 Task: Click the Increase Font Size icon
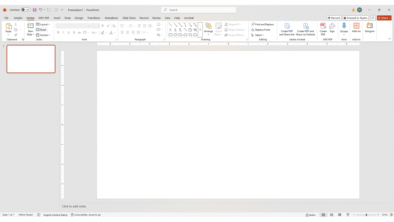click(103, 26)
